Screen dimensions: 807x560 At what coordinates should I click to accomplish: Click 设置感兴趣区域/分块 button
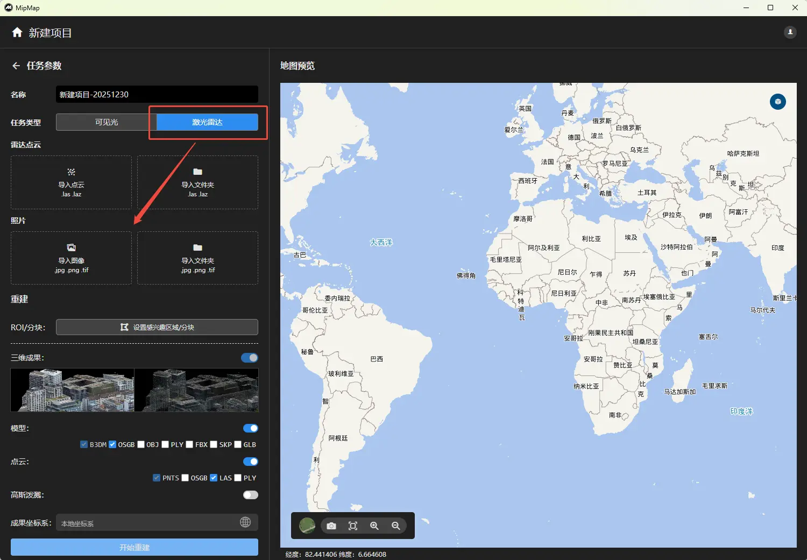(x=157, y=327)
